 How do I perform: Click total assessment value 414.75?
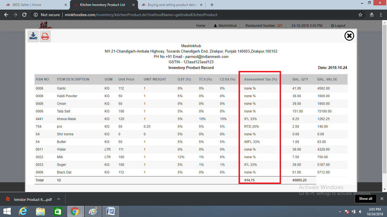(249, 180)
